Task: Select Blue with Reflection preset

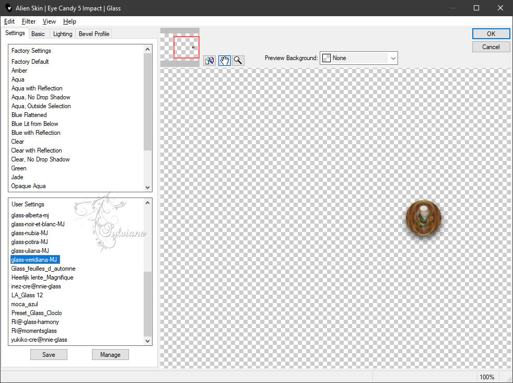Action: pos(36,133)
